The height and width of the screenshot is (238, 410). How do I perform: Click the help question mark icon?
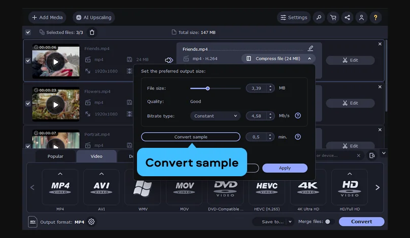[x=375, y=17]
